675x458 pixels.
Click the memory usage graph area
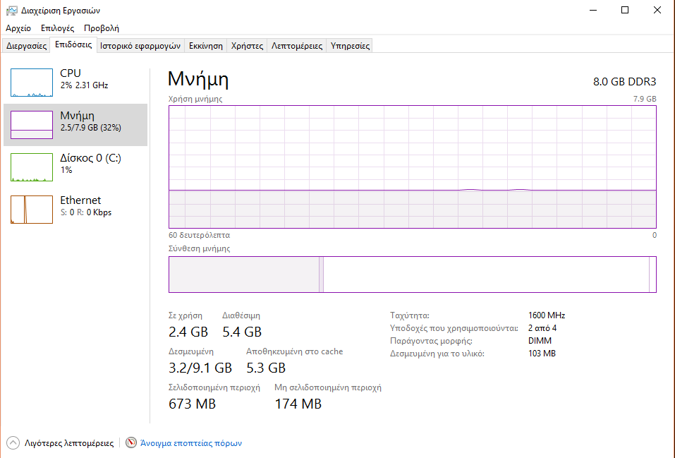point(412,167)
